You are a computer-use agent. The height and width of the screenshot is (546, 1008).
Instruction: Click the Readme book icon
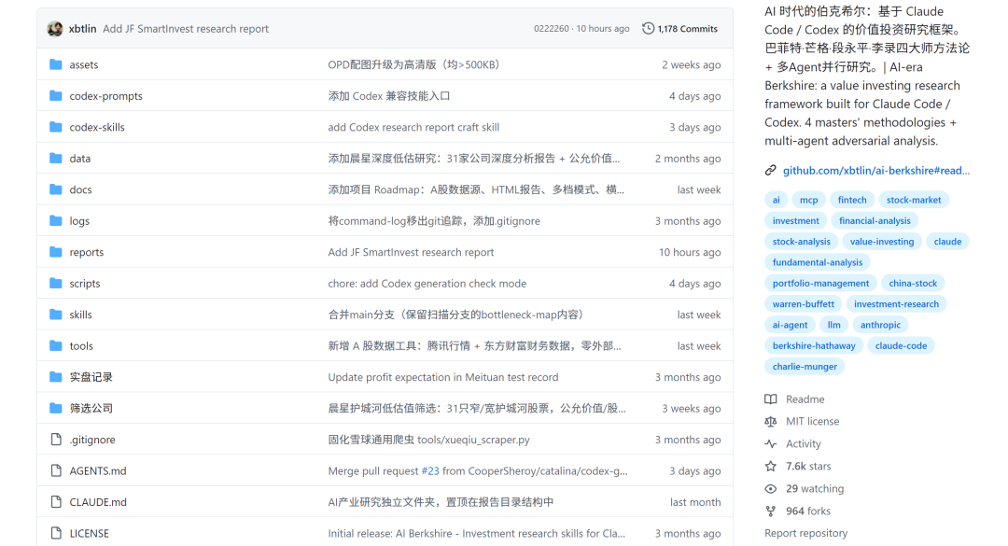pyautogui.click(x=770, y=399)
